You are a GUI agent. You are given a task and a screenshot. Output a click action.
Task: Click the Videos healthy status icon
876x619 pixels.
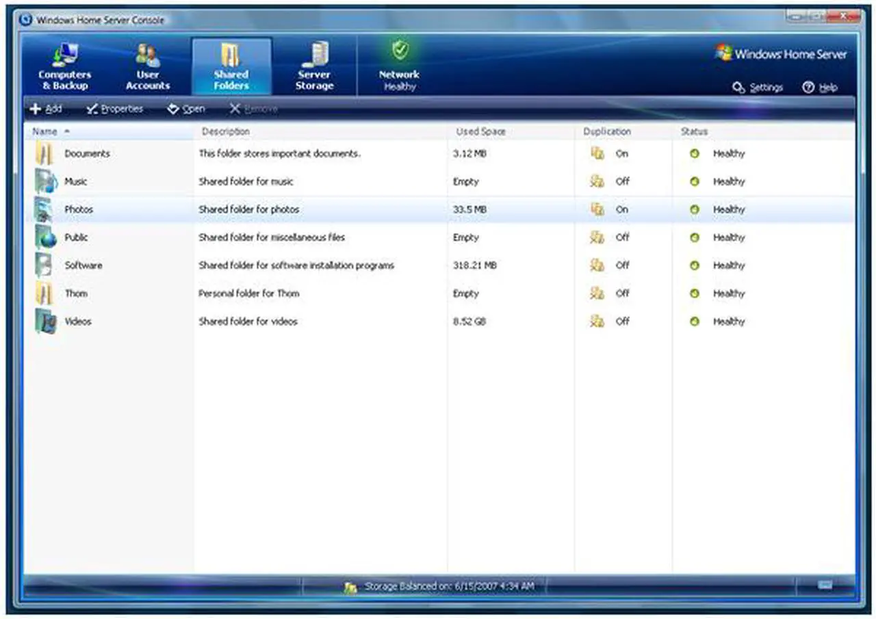[x=695, y=321]
